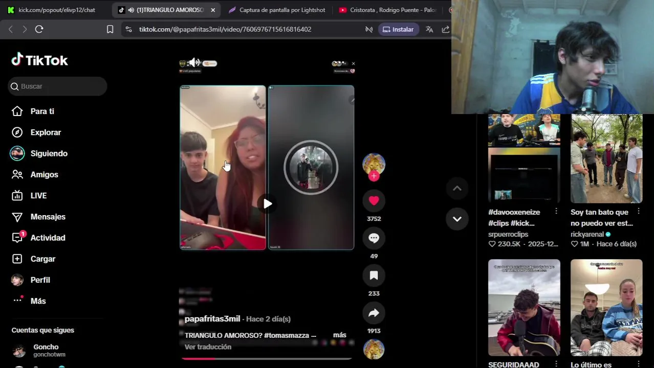The image size is (654, 368).
Task: Bookmark page via bookmark icon
Action: 110,29
